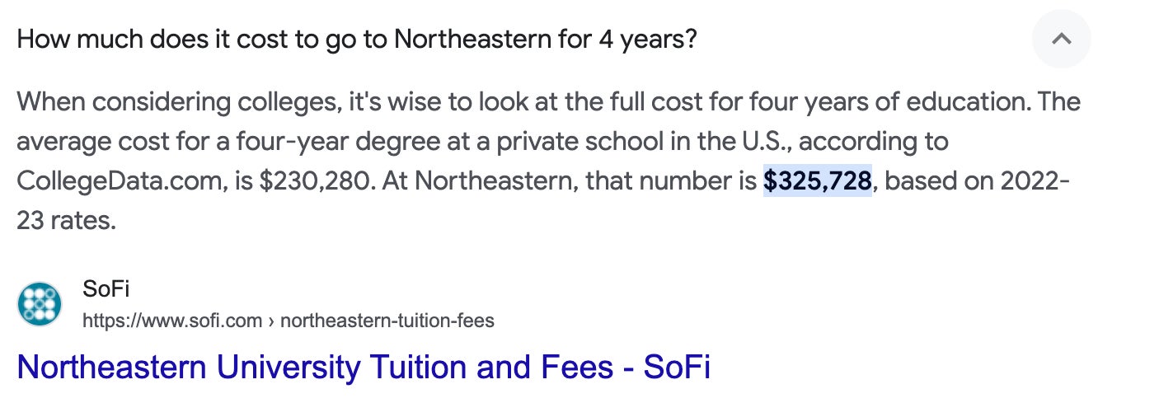Click the up chevron icon

pyautogui.click(x=1061, y=39)
